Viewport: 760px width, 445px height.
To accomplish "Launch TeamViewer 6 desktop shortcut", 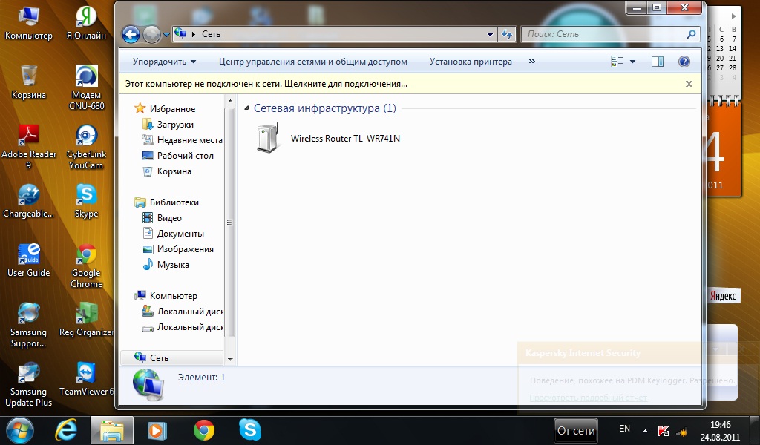I will click(x=86, y=379).
